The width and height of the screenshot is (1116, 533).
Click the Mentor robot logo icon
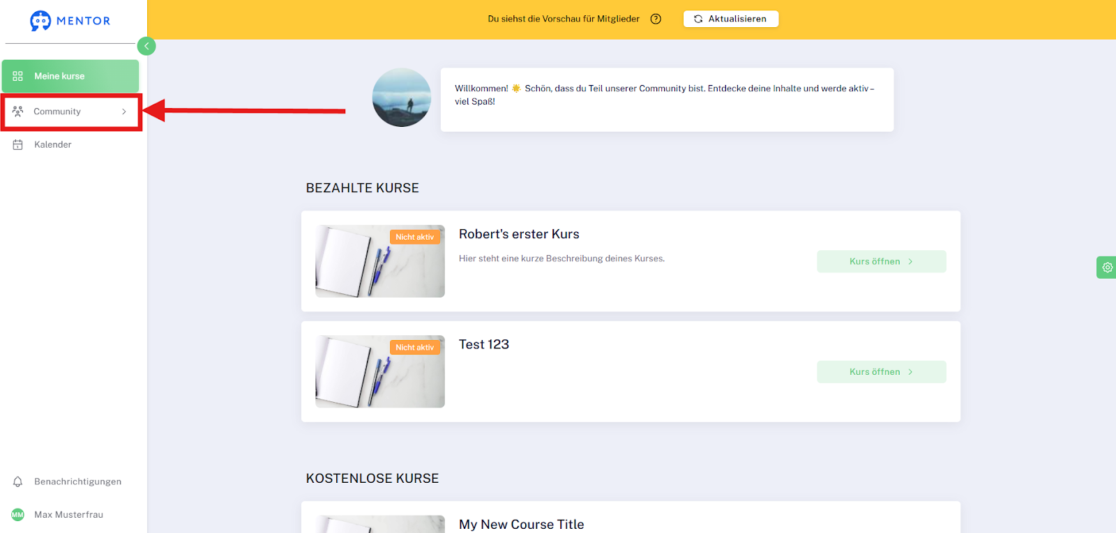[x=40, y=21]
